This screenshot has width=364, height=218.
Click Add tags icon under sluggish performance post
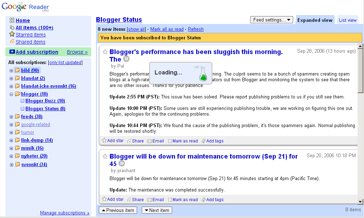pos(203,141)
